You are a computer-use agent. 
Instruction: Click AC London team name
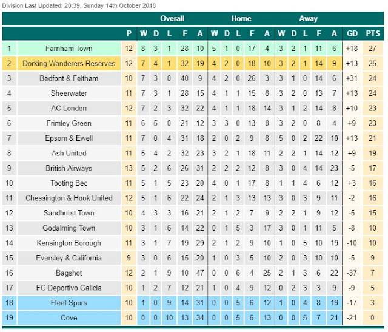click(69, 108)
